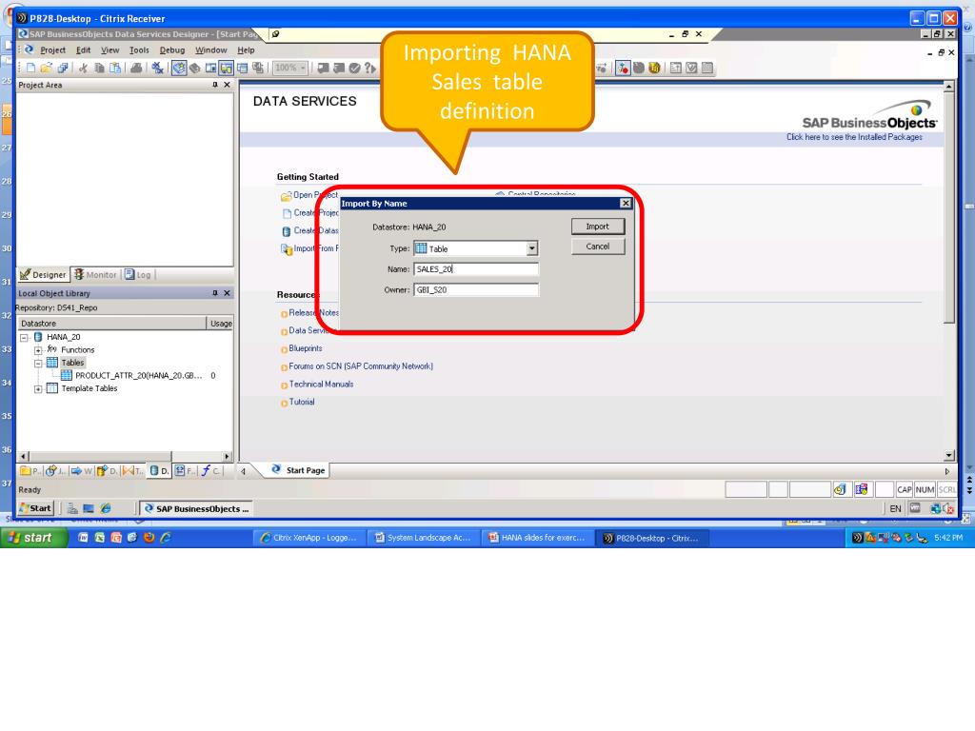Click the New document toolbar icon
Image resolution: width=975 pixels, height=731 pixels.
coord(30,68)
